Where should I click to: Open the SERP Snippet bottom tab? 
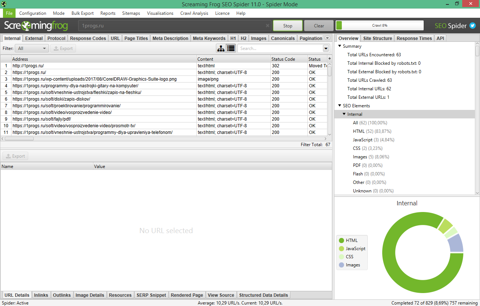click(x=151, y=295)
